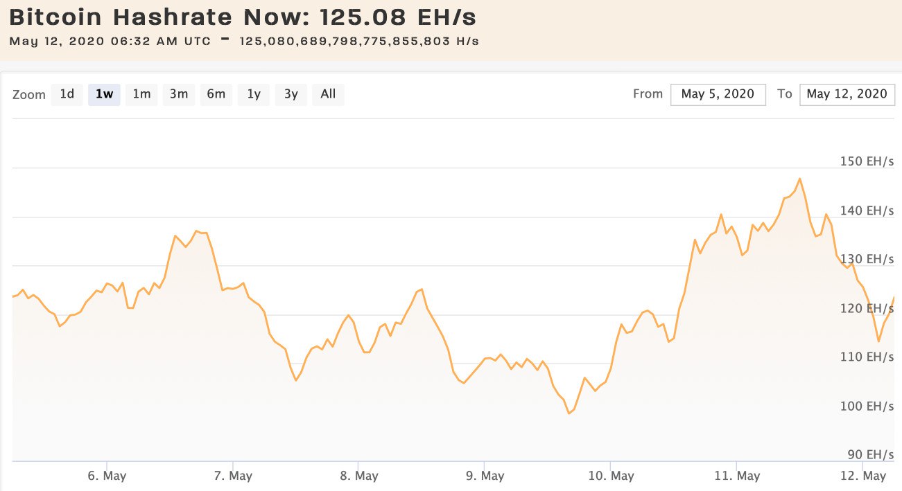Image resolution: width=902 pixels, height=491 pixels.
Task: Switch zoom to 1m
Action: (141, 94)
